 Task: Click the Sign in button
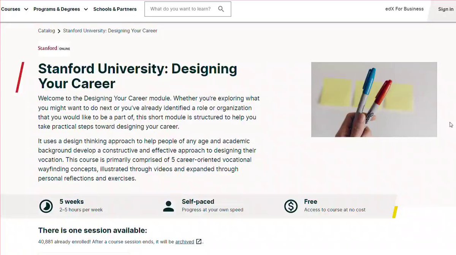445,9
